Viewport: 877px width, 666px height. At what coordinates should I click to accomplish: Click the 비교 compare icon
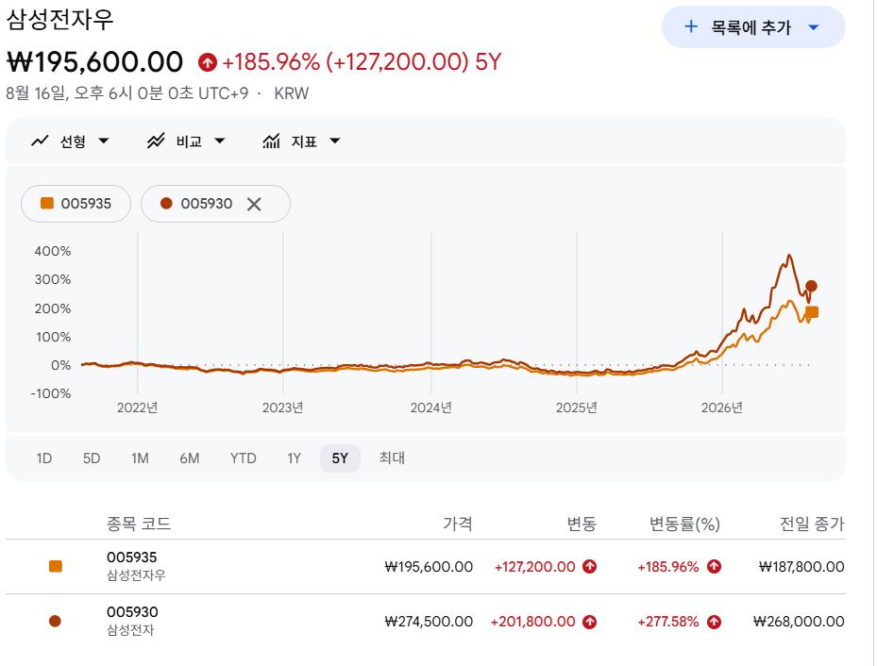click(x=156, y=141)
